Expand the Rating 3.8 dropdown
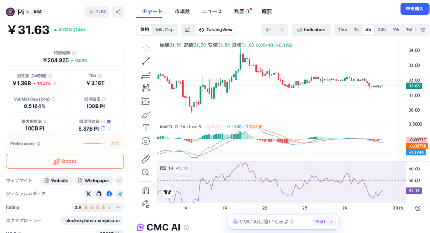 [120, 207]
